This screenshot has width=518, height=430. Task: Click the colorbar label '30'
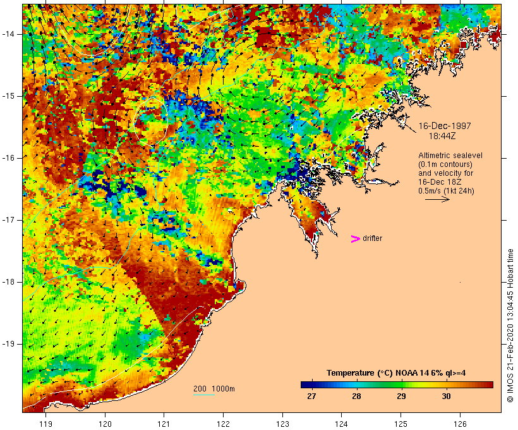447,396
